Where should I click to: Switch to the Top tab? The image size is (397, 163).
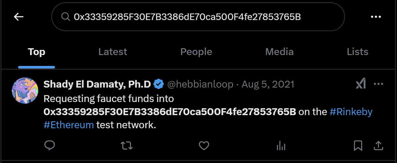click(x=37, y=52)
